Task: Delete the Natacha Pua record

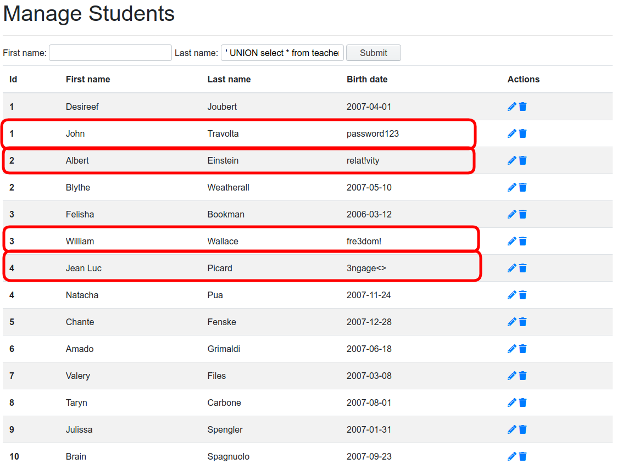Action: 522,295
